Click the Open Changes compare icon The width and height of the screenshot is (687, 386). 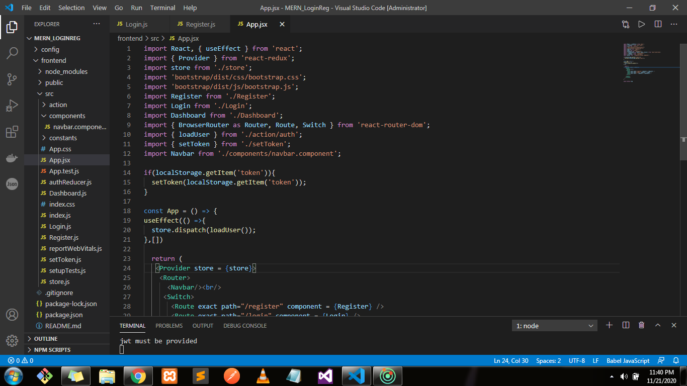(626, 24)
